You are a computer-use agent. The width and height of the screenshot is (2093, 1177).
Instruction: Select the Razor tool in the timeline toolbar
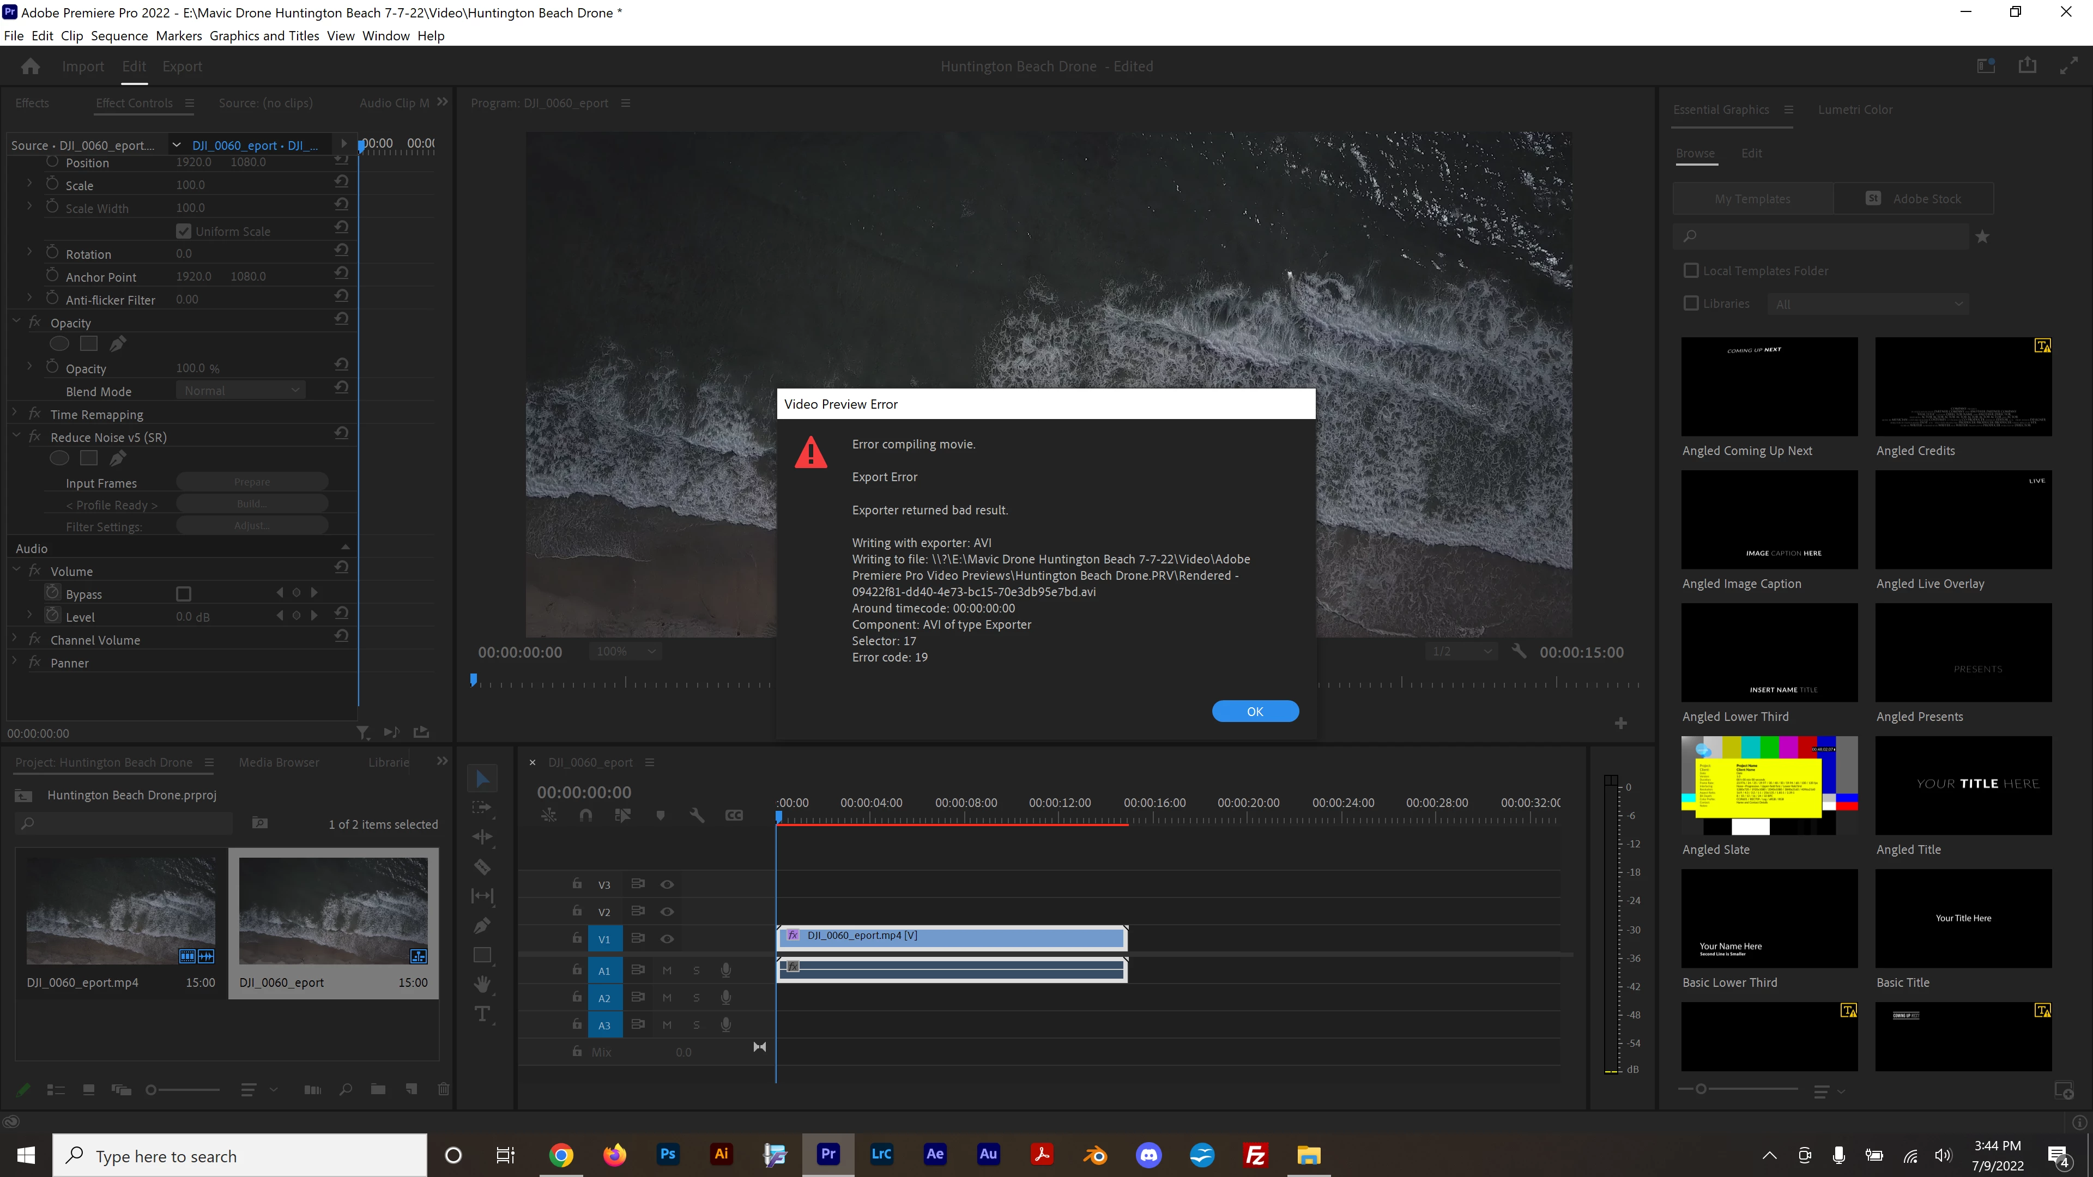point(482,867)
